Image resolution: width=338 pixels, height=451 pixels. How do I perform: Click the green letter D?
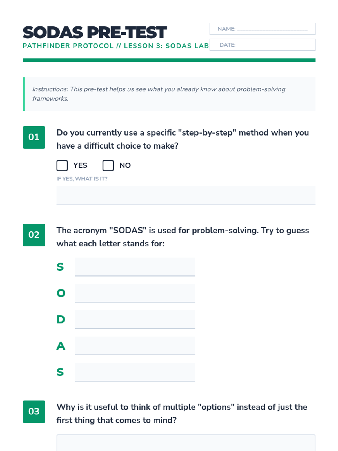pos(61,319)
